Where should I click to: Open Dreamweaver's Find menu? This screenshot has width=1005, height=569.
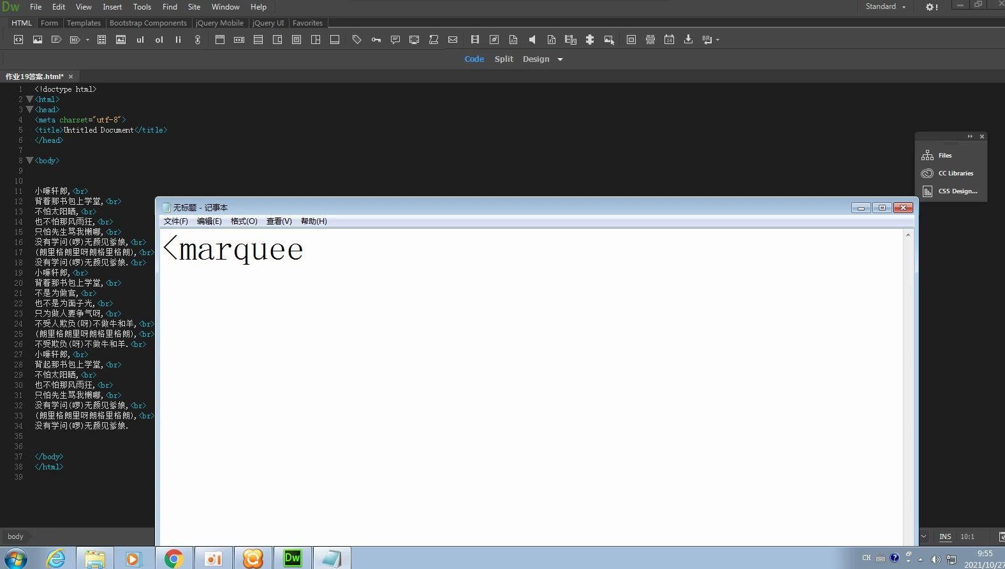[170, 6]
